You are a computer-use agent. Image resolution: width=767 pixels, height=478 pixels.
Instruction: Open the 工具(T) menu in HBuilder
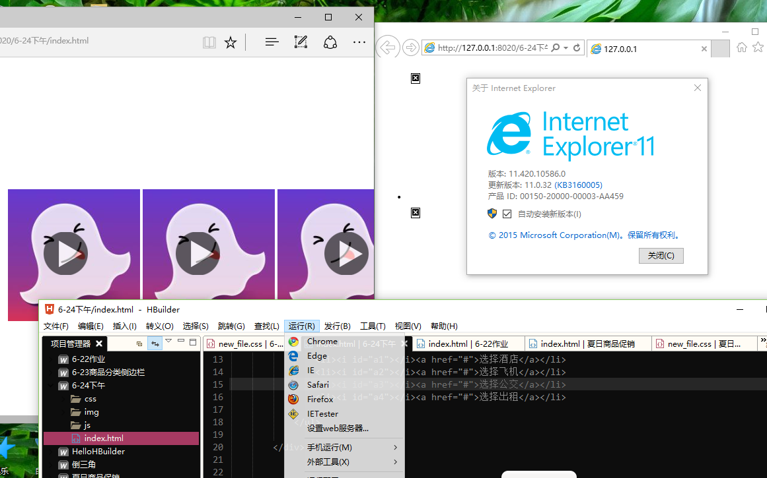tap(373, 326)
